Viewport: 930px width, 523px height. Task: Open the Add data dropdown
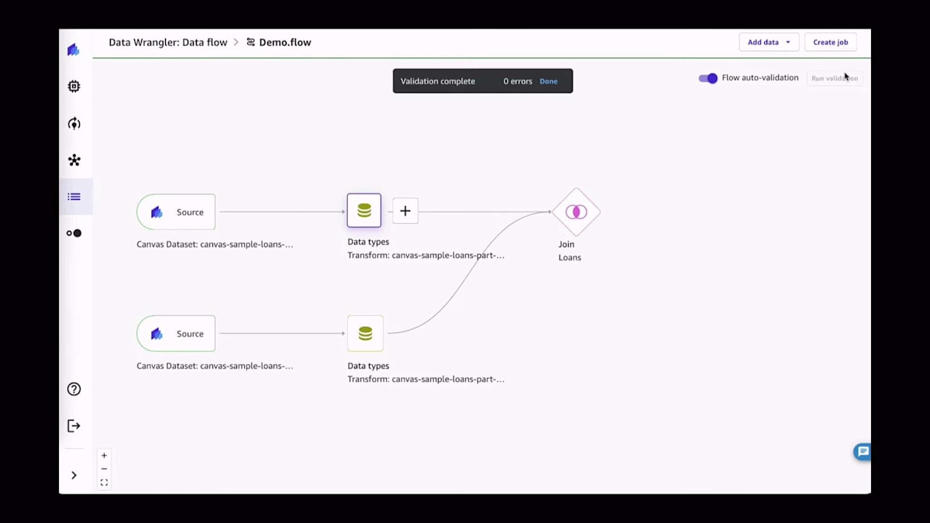[x=769, y=42]
